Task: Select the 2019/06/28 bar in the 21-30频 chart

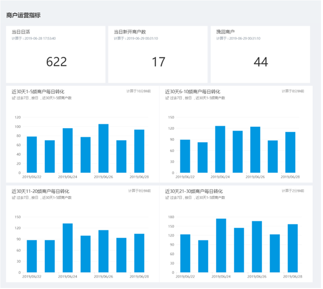Action: [x=293, y=248]
